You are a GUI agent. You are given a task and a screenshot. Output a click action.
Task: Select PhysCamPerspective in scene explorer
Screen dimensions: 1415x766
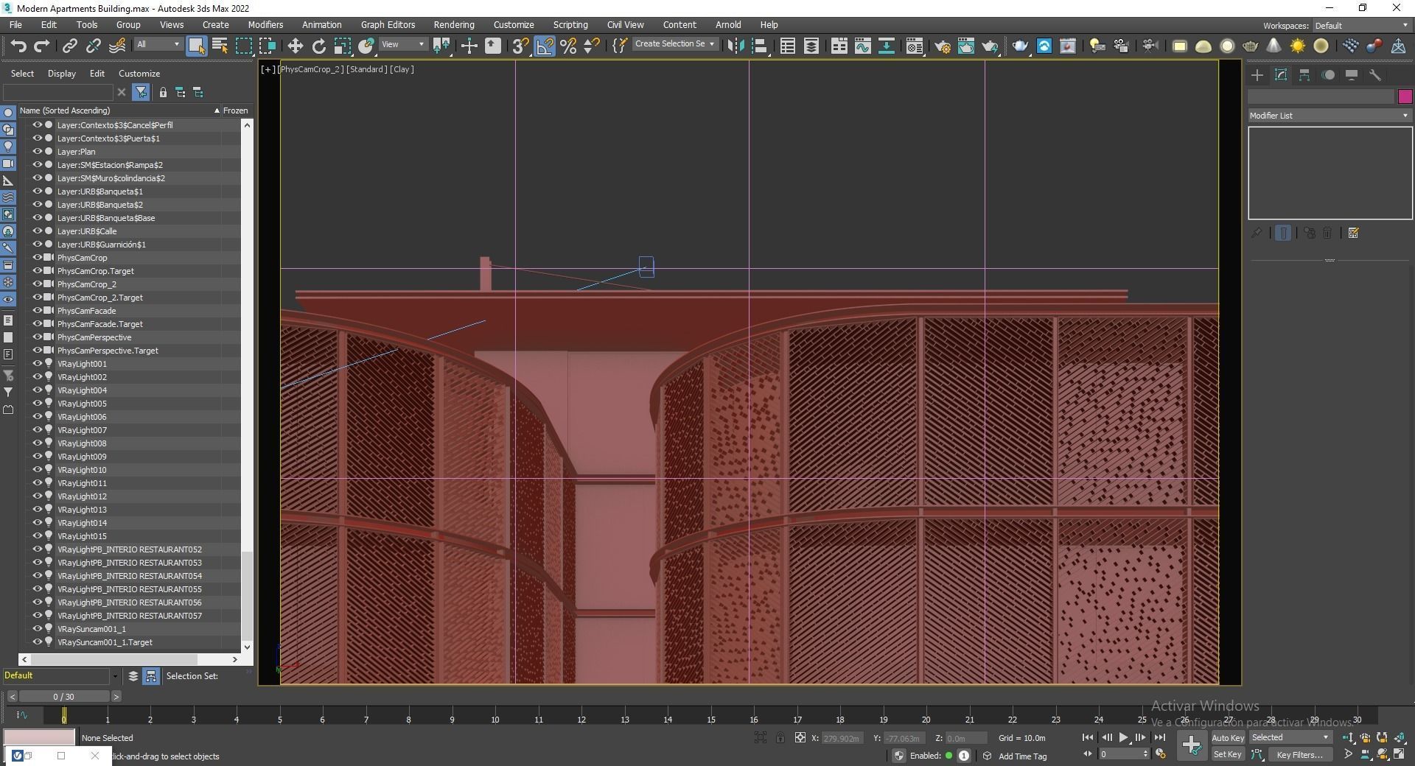pos(94,337)
